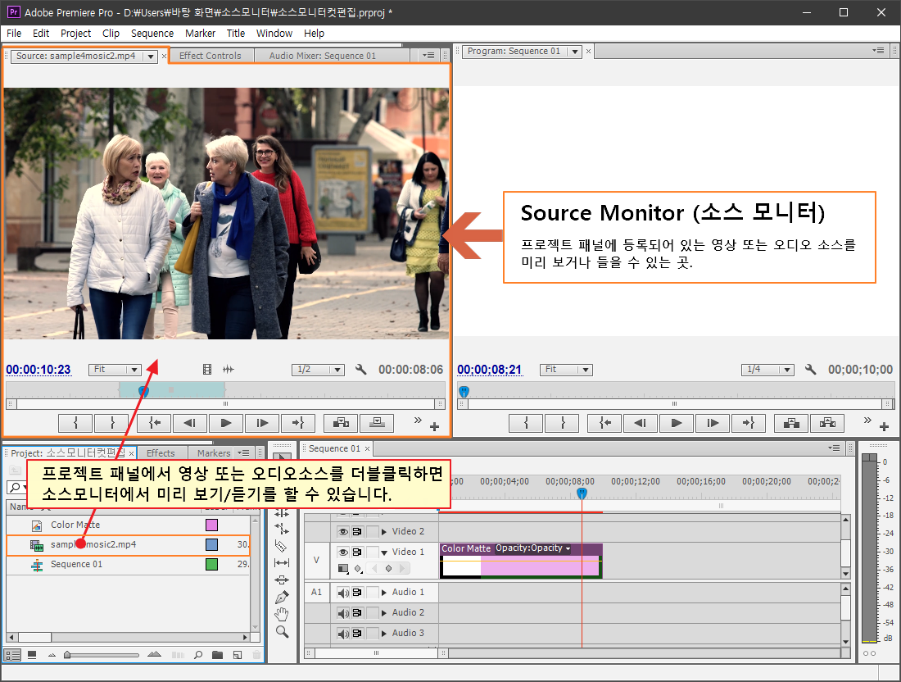This screenshot has width=901, height=682.
Task: Click the Lift button in Program monitor
Action: 791,423
